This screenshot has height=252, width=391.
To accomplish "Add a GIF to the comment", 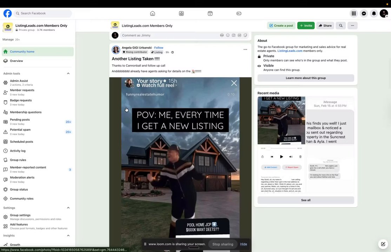I will (x=239, y=35).
